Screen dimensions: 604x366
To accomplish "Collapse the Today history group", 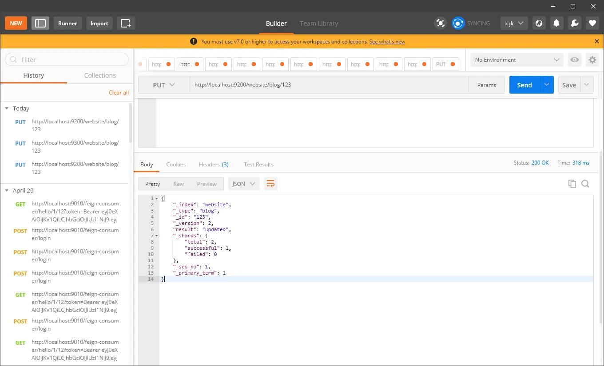I will [x=7, y=108].
